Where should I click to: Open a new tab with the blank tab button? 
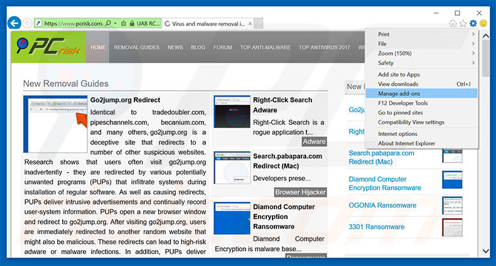click(258, 24)
